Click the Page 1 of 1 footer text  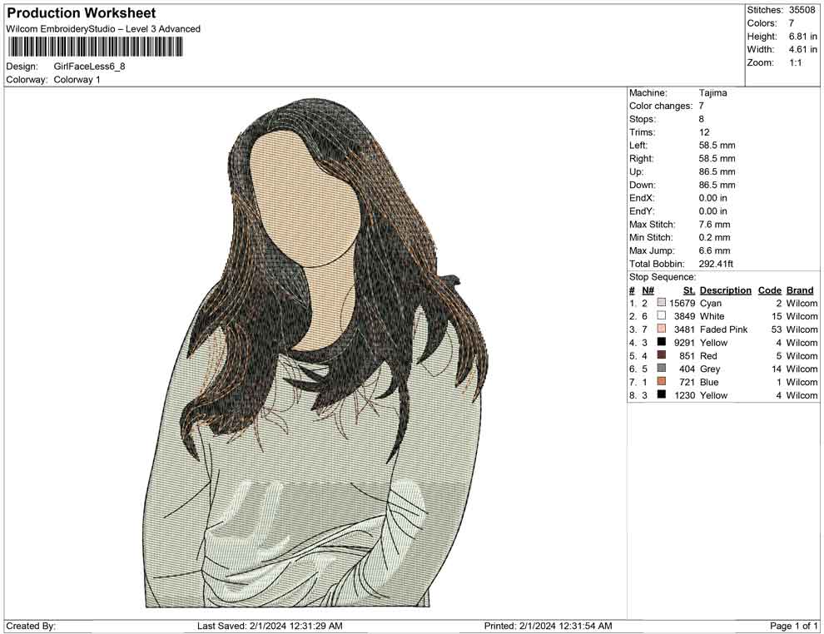pos(794,626)
